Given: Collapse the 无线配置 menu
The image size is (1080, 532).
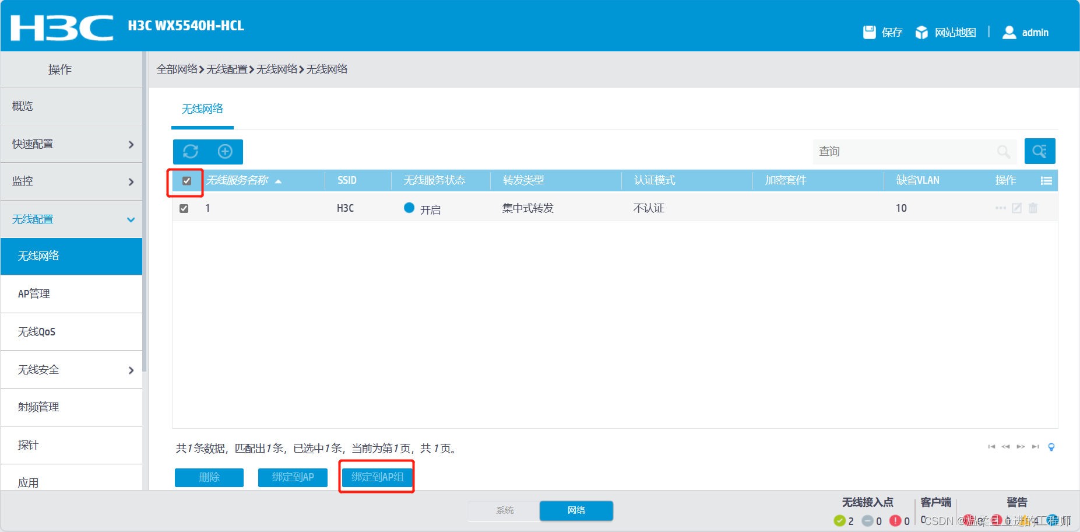Looking at the screenshot, I should click(x=71, y=219).
